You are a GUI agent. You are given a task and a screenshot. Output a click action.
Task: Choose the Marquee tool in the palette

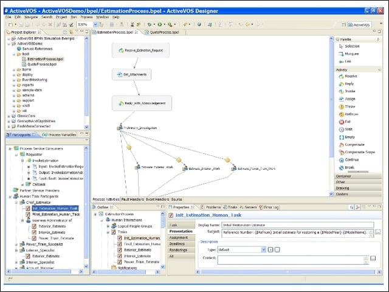tap(349, 54)
